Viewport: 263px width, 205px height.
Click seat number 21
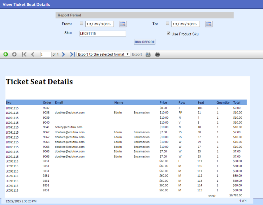coord(199,113)
